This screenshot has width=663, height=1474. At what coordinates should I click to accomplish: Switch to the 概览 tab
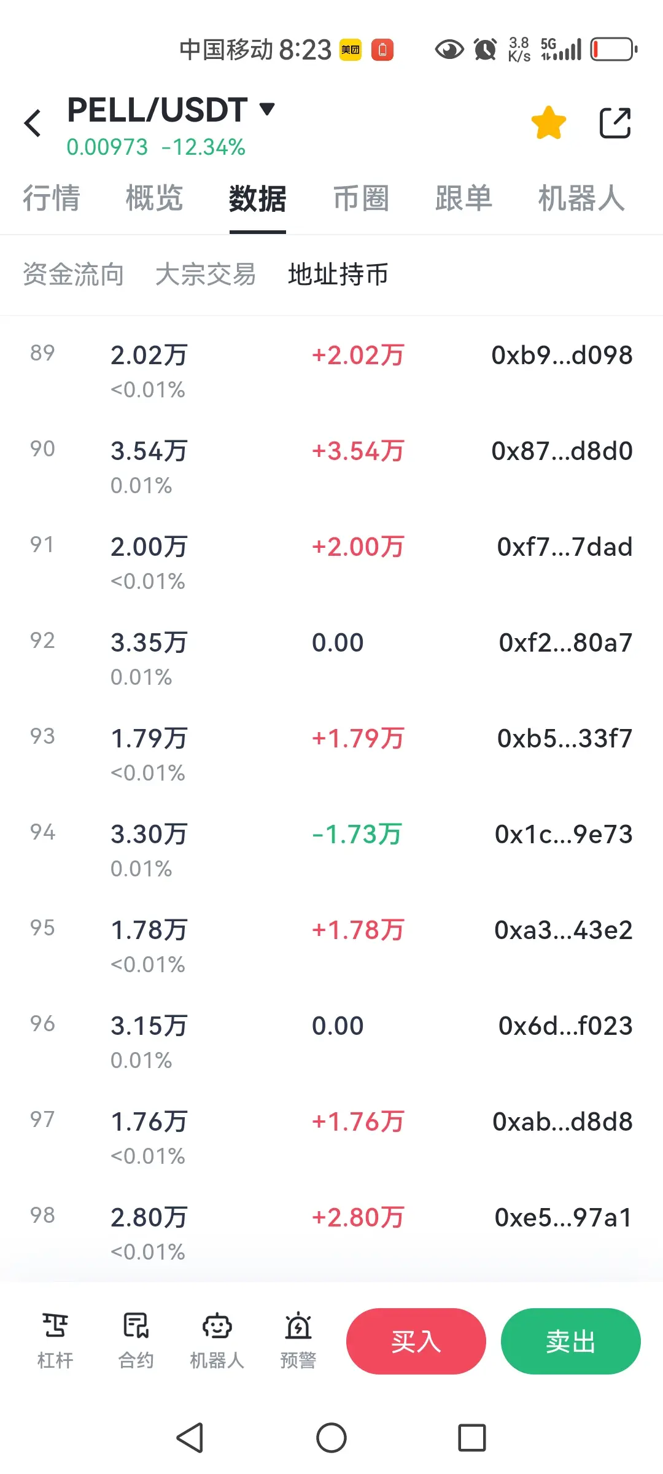(155, 198)
